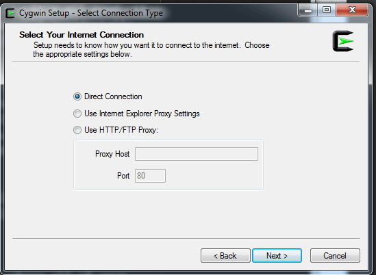Screen dimensions: 376x275
Task: Click the Direct Connection label text
Action: 113,96
